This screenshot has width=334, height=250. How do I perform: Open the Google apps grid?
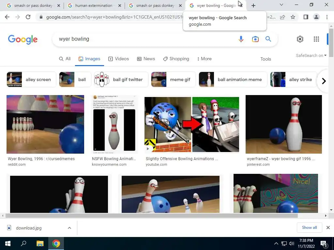coord(316,39)
